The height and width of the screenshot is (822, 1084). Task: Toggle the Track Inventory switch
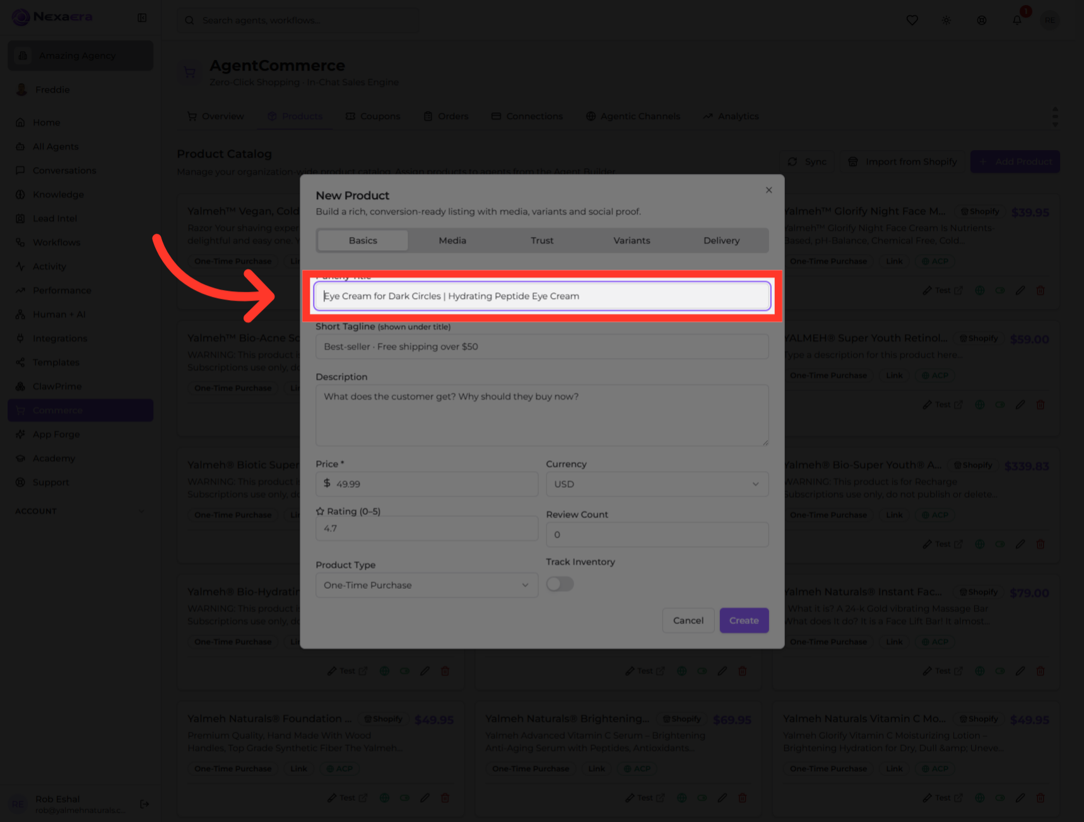[560, 584]
